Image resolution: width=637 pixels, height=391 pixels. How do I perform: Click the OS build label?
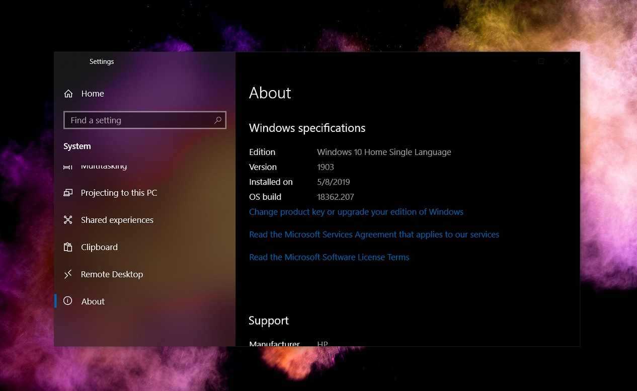[x=265, y=197]
